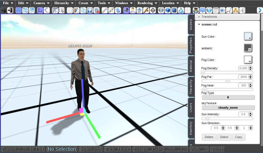Screen dimensions: 263x153
Task: Open the Windows menu dropdown
Action: (x=123, y=3)
